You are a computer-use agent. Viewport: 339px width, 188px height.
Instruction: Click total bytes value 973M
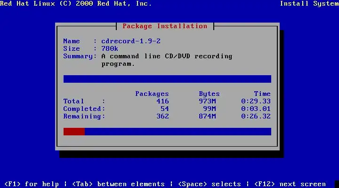[x=207, y=101]
